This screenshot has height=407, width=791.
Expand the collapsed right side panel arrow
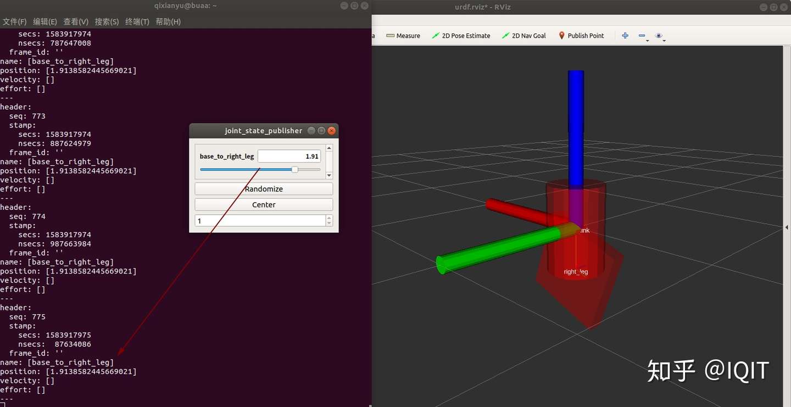click(787, 227)
